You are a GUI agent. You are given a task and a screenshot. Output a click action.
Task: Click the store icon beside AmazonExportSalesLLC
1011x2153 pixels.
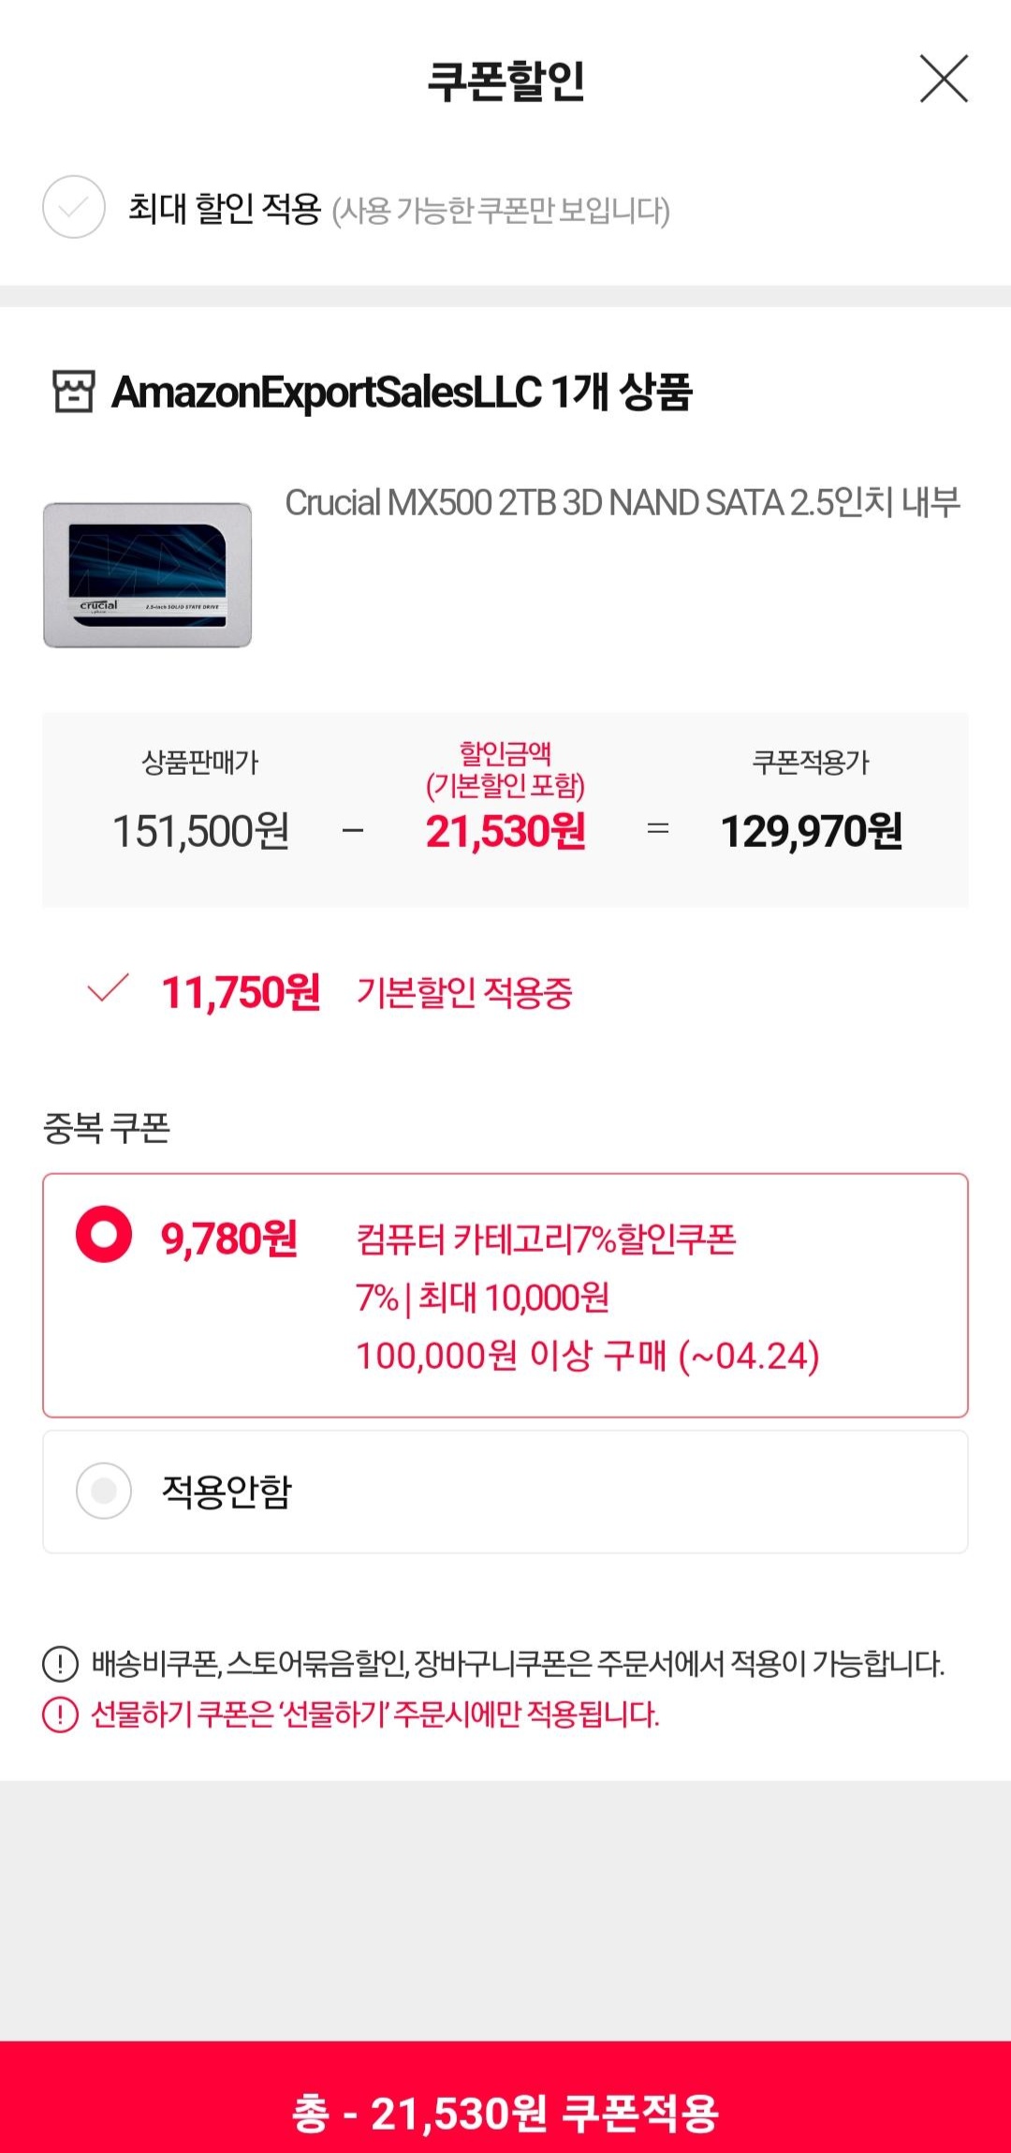click(x=73, y=392)
